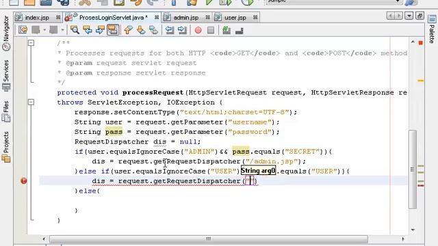The width and height of the screenshot is (438, 246).
Task: Click the Last Edit location icon
Action: click(x=23, y=30)
